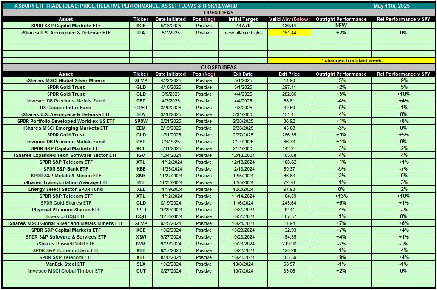Select the 147.79 initial target cell
This screenshot has width=437, height=290.
pyautogui.click(x=243, y=26)
